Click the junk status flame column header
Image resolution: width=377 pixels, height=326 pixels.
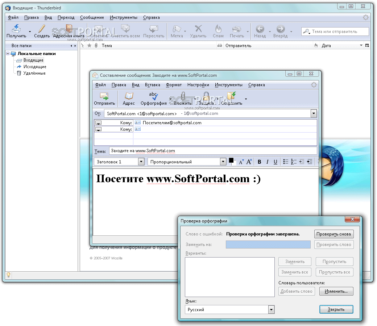(316, 45)
